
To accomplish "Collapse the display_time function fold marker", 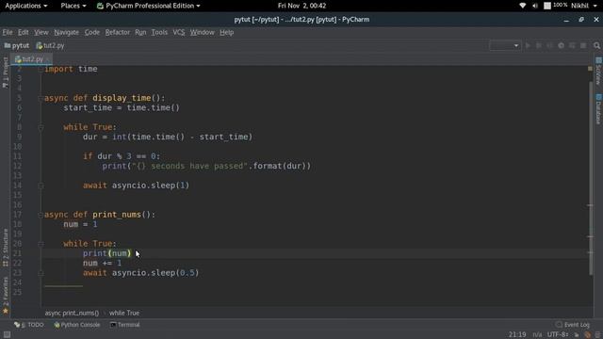I will coord(41,98).
